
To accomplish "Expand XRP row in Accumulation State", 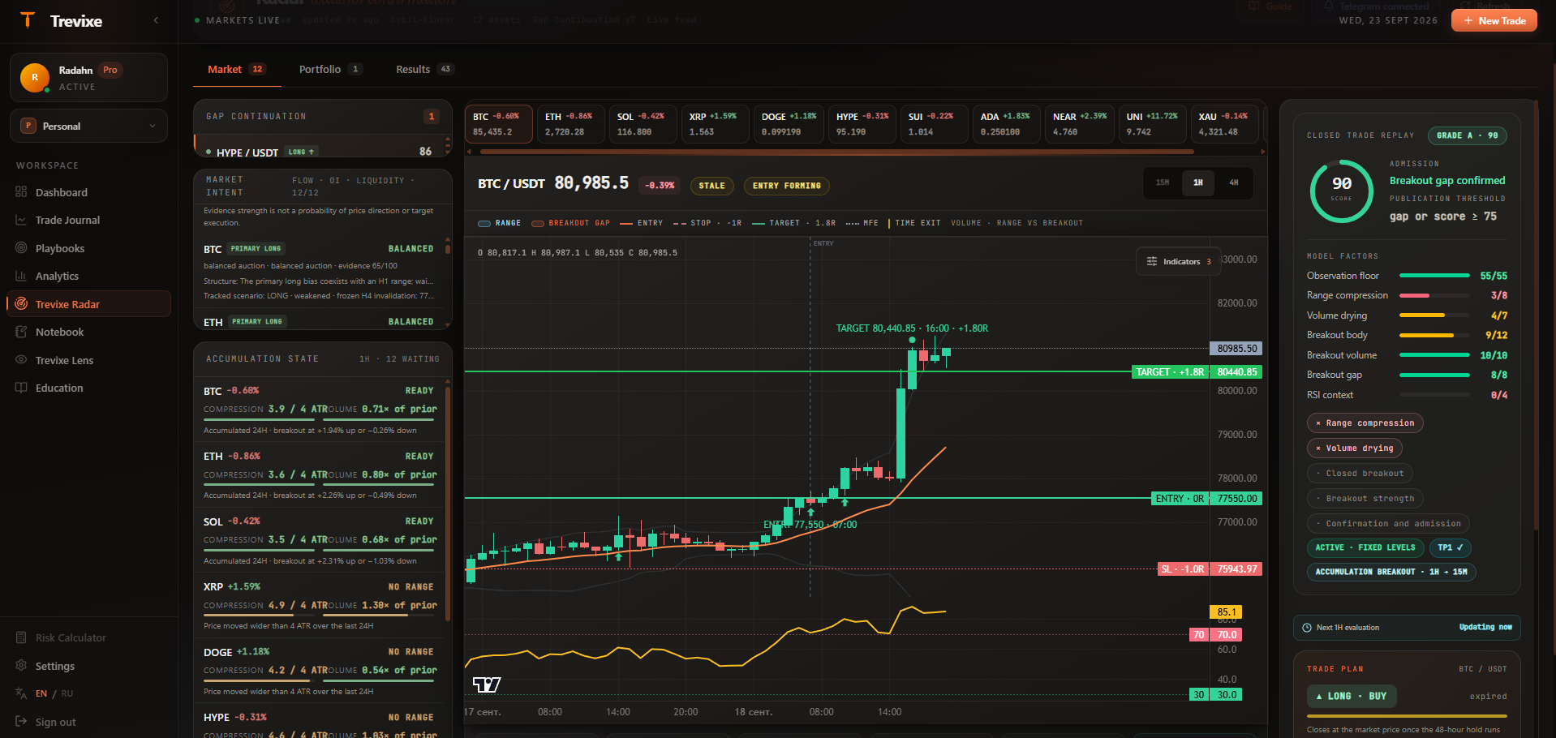I will (x=320, y=606).
